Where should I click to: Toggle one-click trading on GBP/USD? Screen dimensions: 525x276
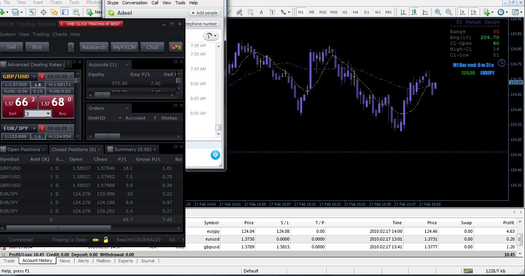42,76
